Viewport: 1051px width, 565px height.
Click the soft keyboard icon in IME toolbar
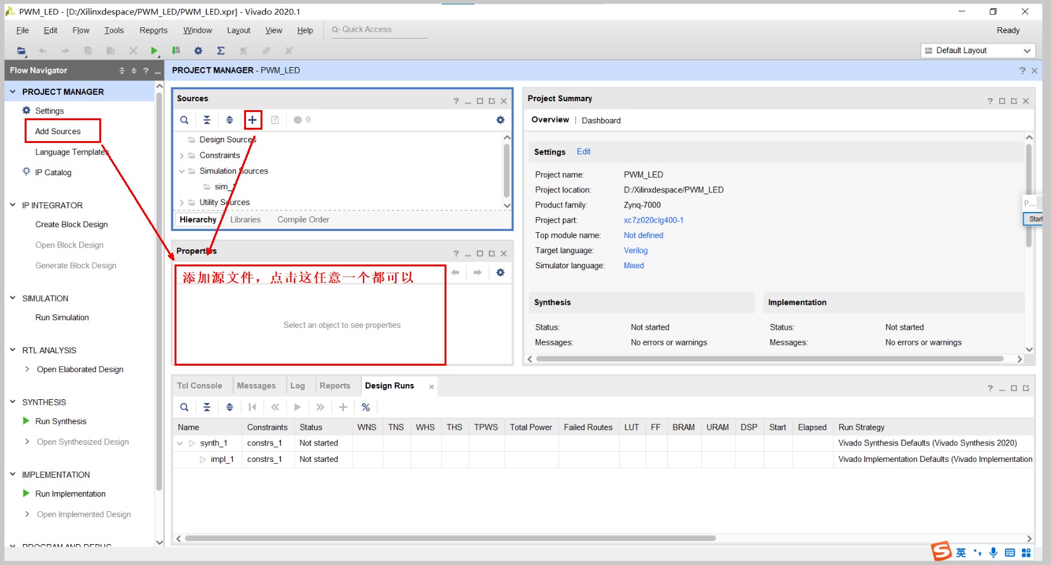pyautogui.click(x=1010, y=552)
